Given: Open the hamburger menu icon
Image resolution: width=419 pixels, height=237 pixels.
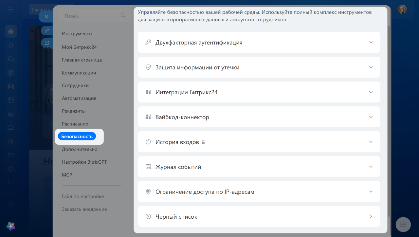Looking at the screenshot, I should (x=11, y=9).
